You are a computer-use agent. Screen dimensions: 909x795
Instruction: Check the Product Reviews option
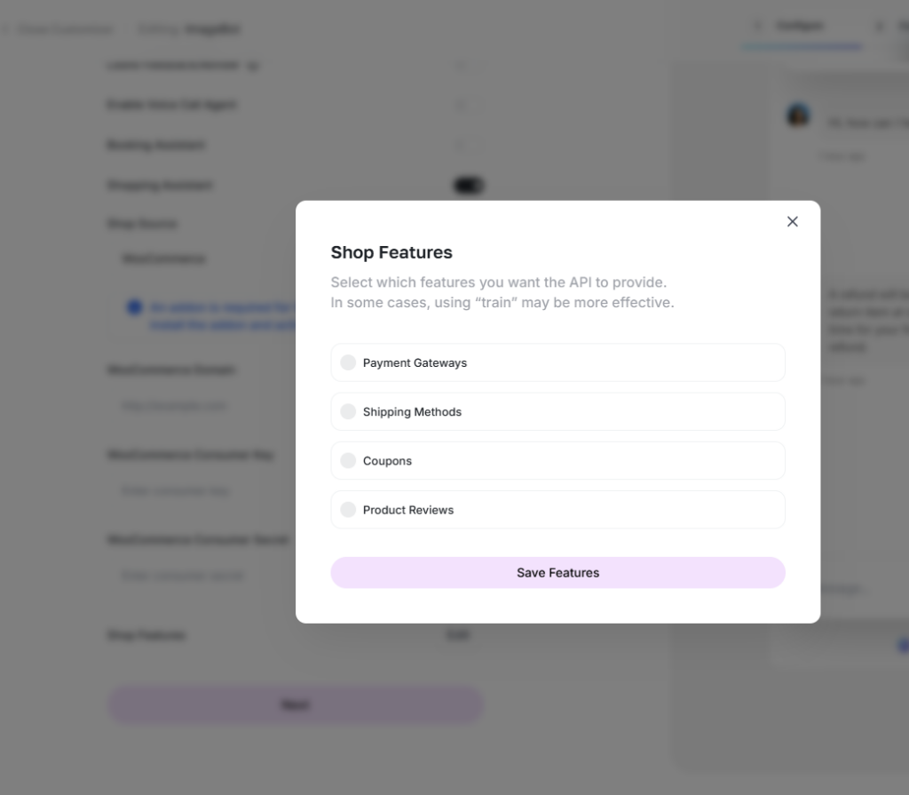point(348,509)
